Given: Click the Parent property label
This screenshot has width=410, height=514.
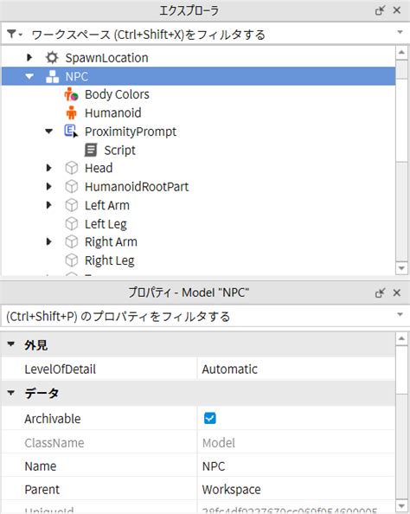Looking at the screenshot, I should tap(42, 490).
